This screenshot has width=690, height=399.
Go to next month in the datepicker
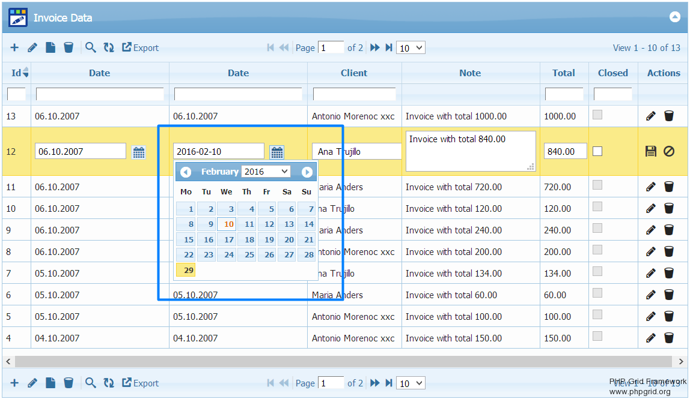[x=307, y=172]
